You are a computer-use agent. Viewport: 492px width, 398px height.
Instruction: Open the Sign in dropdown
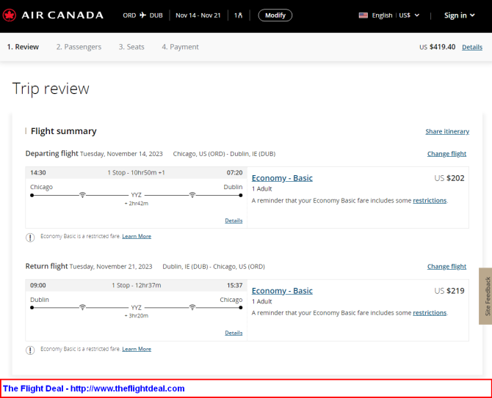460,15
